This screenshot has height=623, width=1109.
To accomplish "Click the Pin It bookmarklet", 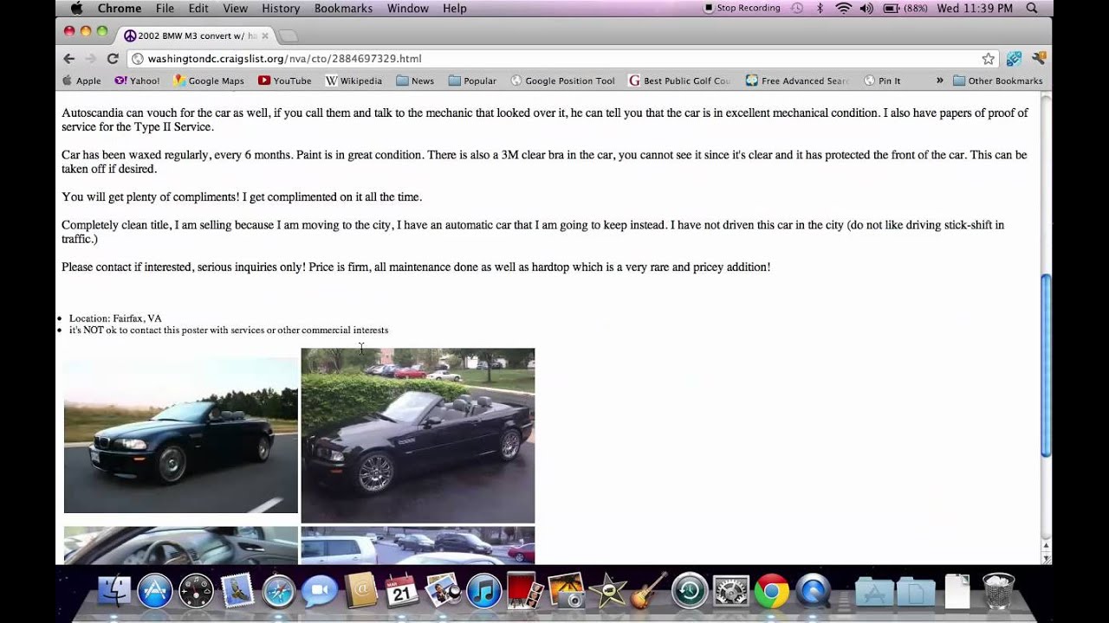I will coord(882,80).
